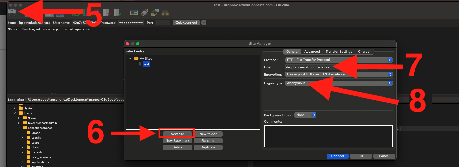Open the Protocol dropdown
The width and height of the screenshot is (459, 167).
[339, 60]
